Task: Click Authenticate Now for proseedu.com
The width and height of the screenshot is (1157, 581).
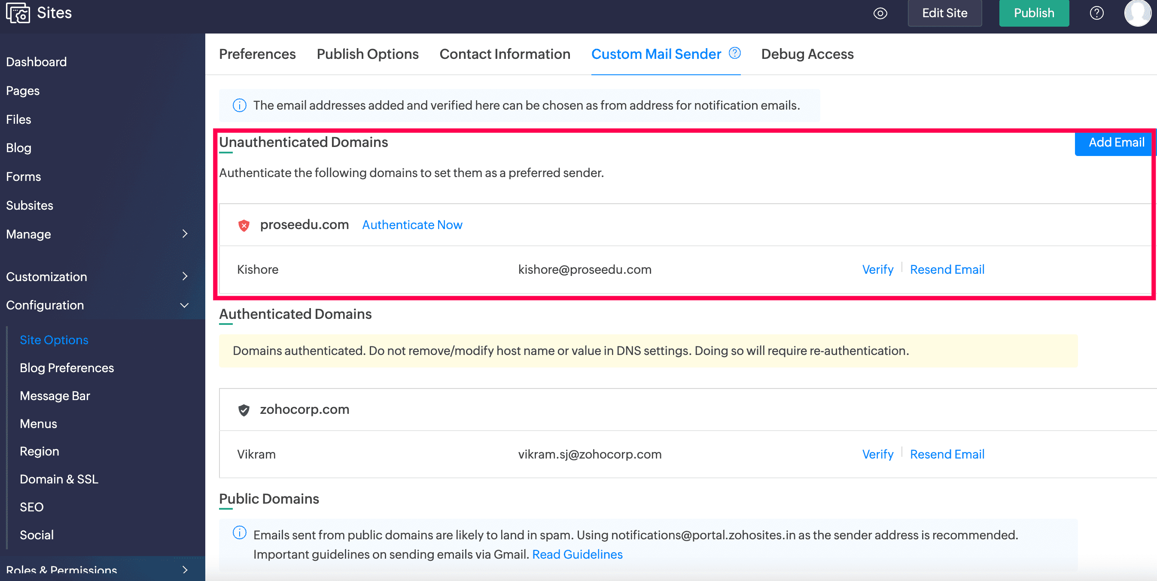Action: click(x=412, y=225)
